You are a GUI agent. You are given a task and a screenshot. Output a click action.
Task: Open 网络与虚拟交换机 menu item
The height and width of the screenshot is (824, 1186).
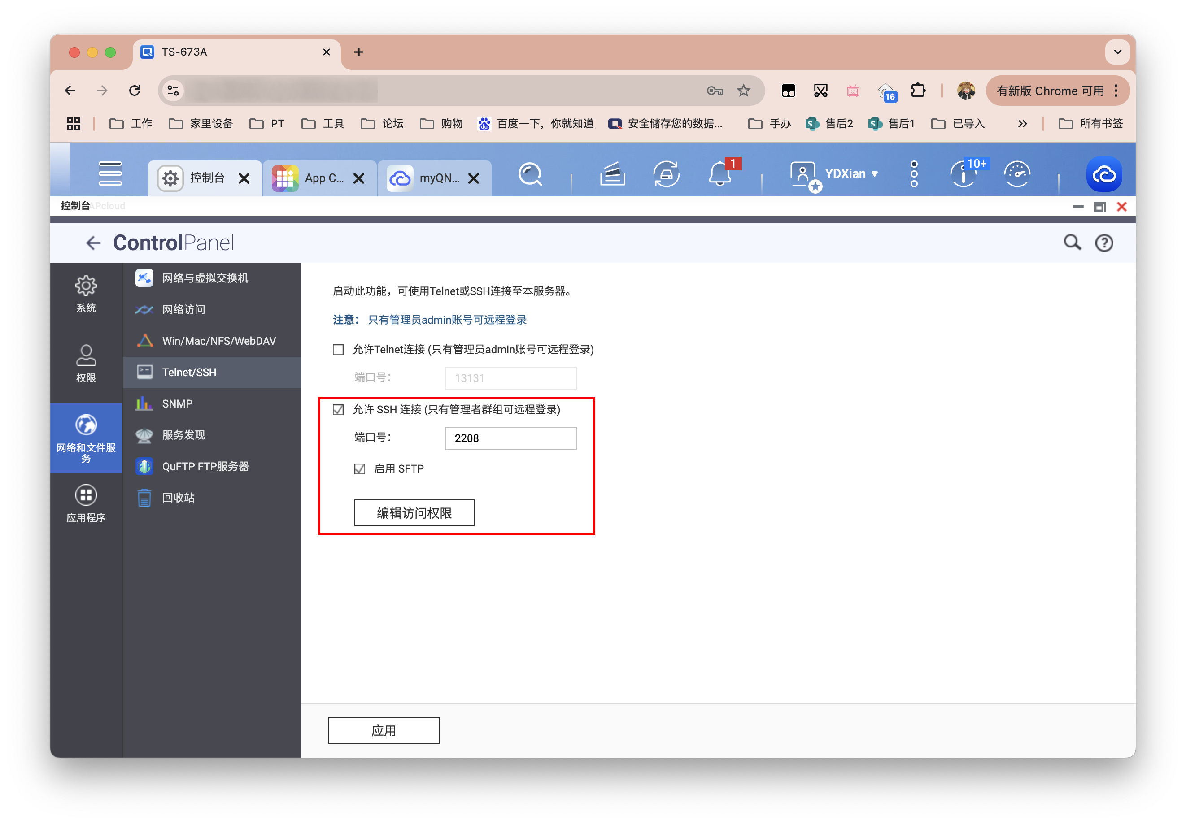coord(212,278)
